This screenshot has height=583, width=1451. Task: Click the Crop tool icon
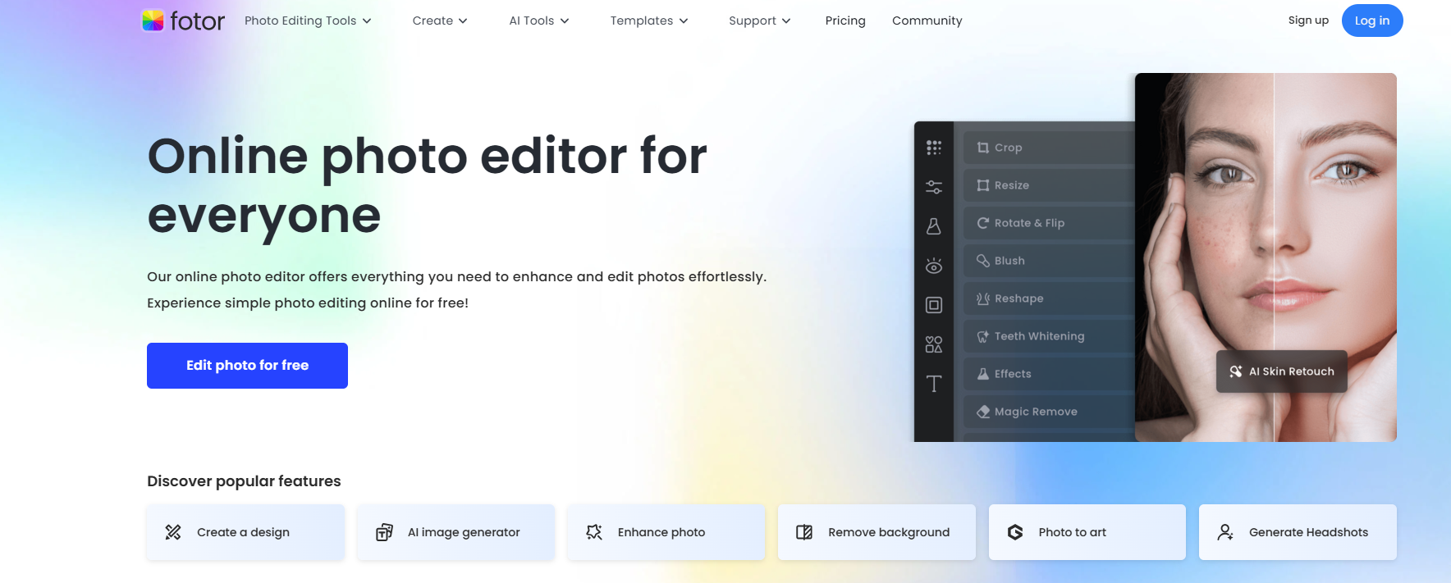coord(983,148)
